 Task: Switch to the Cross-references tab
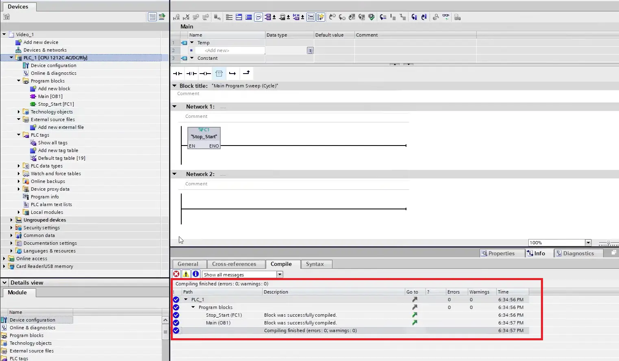coord(236,264)
